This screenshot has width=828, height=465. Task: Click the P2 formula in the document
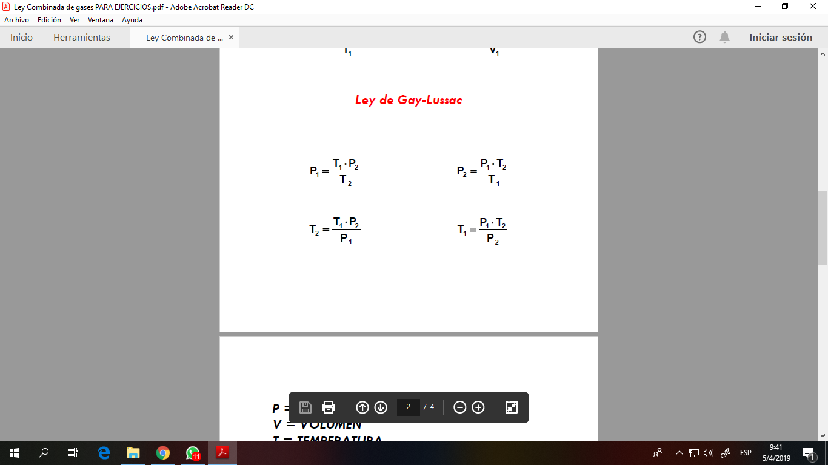[x=482, y=171]
